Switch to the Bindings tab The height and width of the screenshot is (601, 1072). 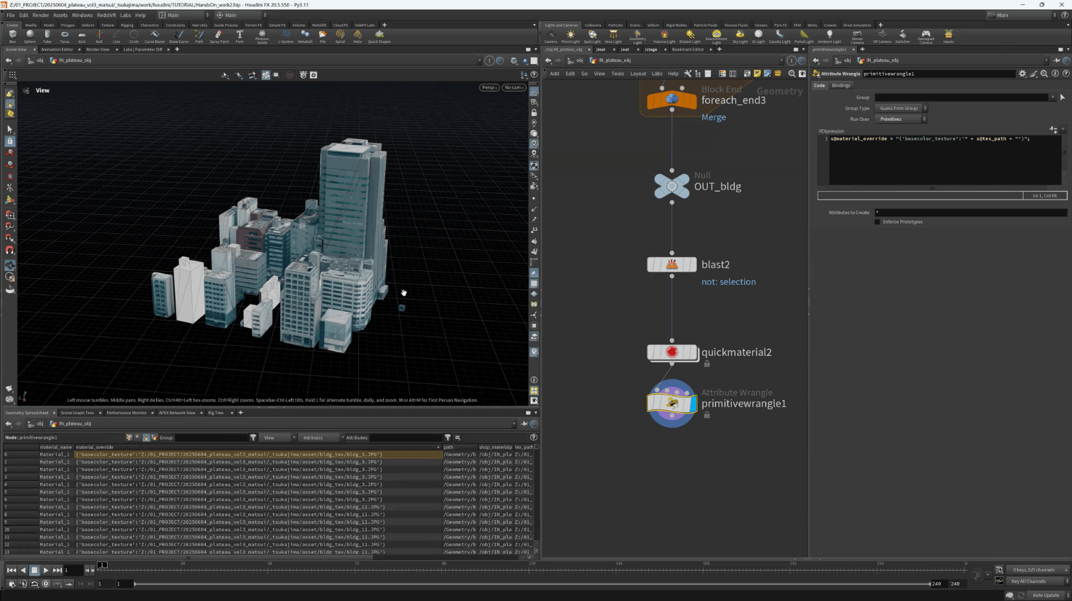coord(841,85)
